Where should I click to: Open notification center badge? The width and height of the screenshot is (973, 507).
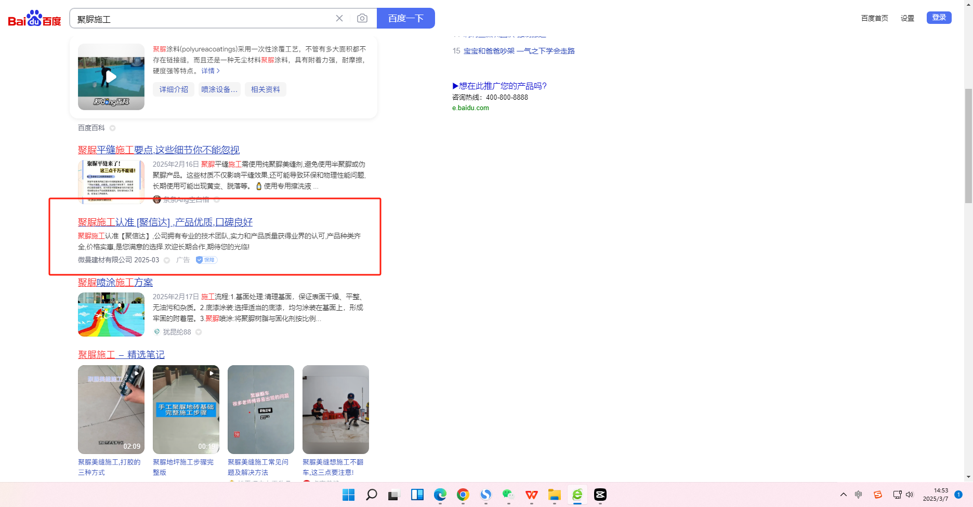[x=958, y=495]
